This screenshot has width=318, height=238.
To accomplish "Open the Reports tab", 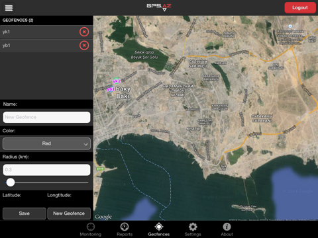I will [x=125, y=229].
